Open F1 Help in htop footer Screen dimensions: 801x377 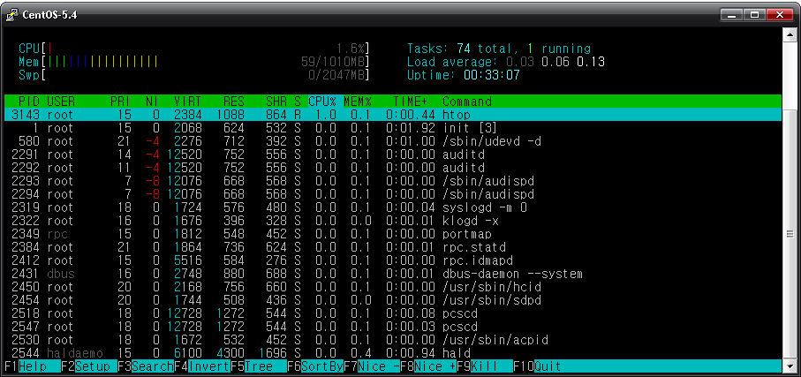pos(32,366)
